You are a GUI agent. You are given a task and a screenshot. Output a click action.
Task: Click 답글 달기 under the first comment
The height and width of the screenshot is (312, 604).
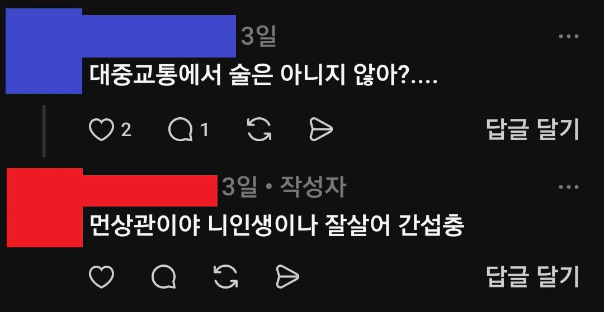coord(534,129)
